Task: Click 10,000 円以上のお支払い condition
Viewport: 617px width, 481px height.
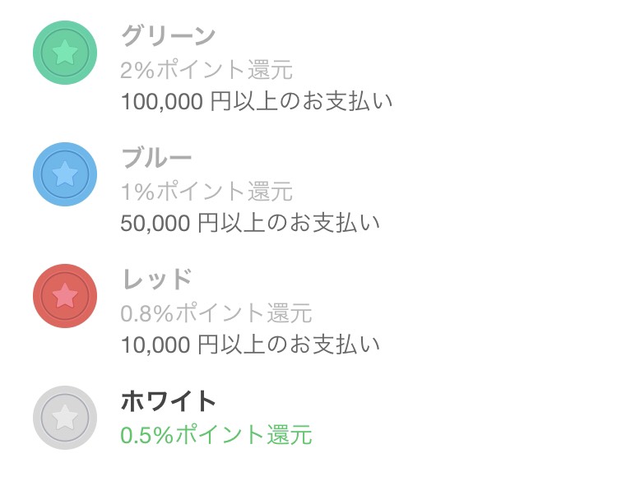Action: coord(250,345)
